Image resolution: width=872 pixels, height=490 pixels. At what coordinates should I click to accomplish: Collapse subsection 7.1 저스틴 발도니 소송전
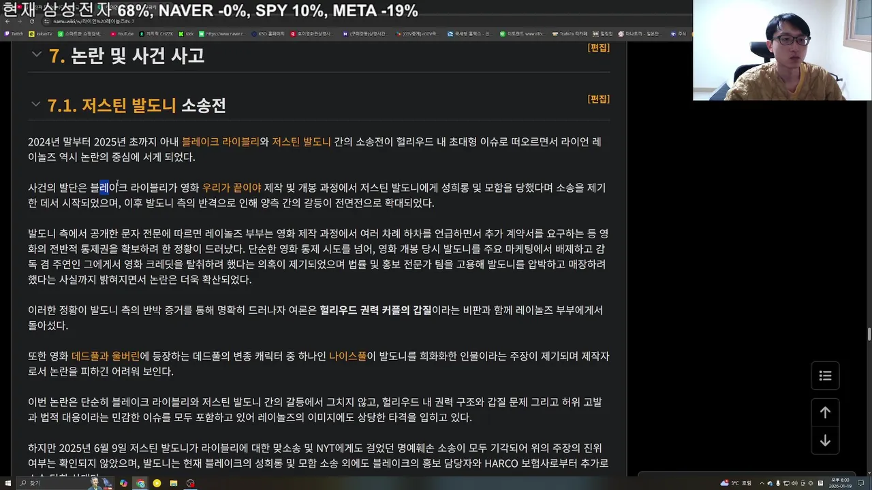[x=35, y=105]
